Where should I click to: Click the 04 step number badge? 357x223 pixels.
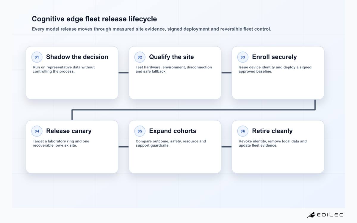(37, 131)
